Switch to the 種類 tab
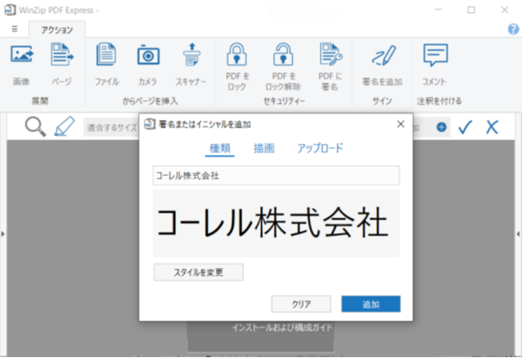Screen dimensions: 523x358 pos(219,148)
